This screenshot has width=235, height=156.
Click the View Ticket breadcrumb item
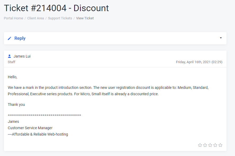click(85, 18)
